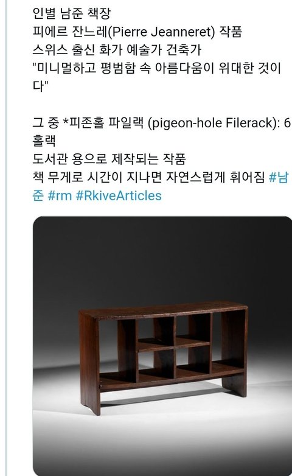
Task: Click the filerack's right side leg panel
Action: point(234,352)
